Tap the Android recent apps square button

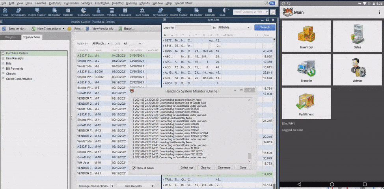(365, 184)
